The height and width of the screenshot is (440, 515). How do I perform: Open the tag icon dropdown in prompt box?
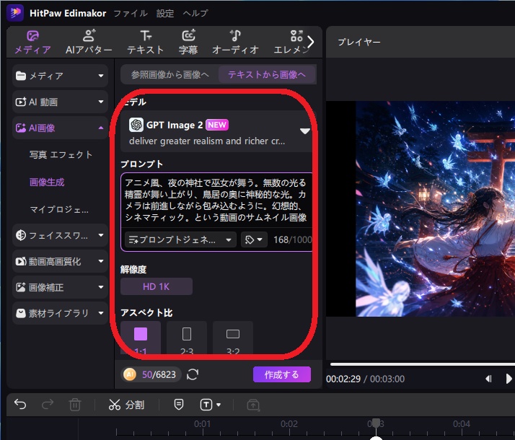254,239
